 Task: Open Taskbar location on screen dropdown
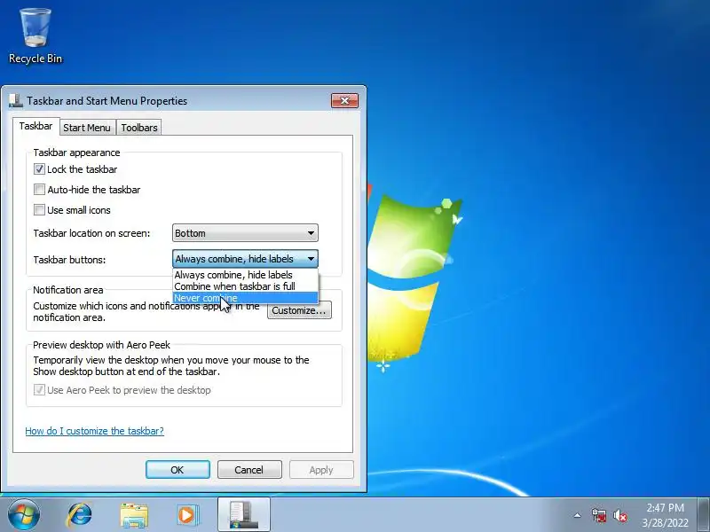click(245, 233)
